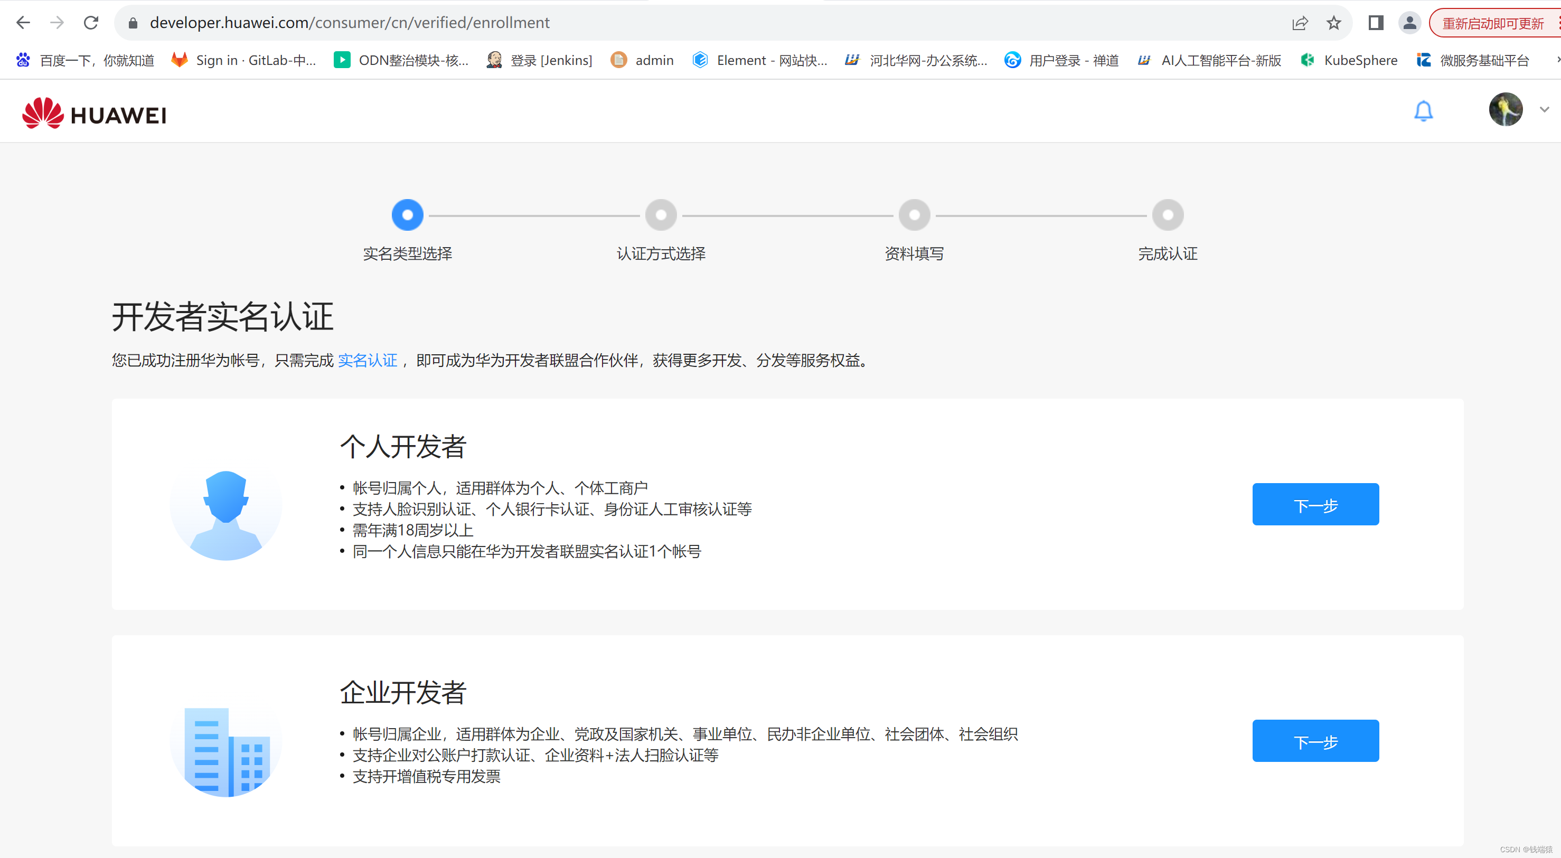This screenshot has width=1561, height=858.
Task: Click the address bar URL
Action: coord(350,23)
